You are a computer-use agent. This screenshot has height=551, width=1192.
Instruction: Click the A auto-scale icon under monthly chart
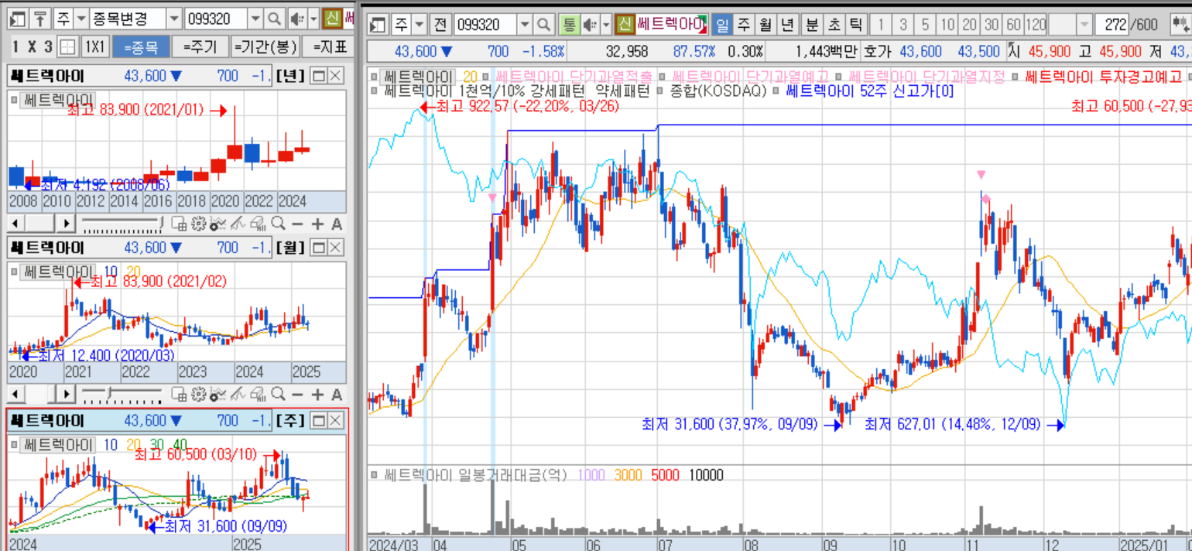[337, 395]
